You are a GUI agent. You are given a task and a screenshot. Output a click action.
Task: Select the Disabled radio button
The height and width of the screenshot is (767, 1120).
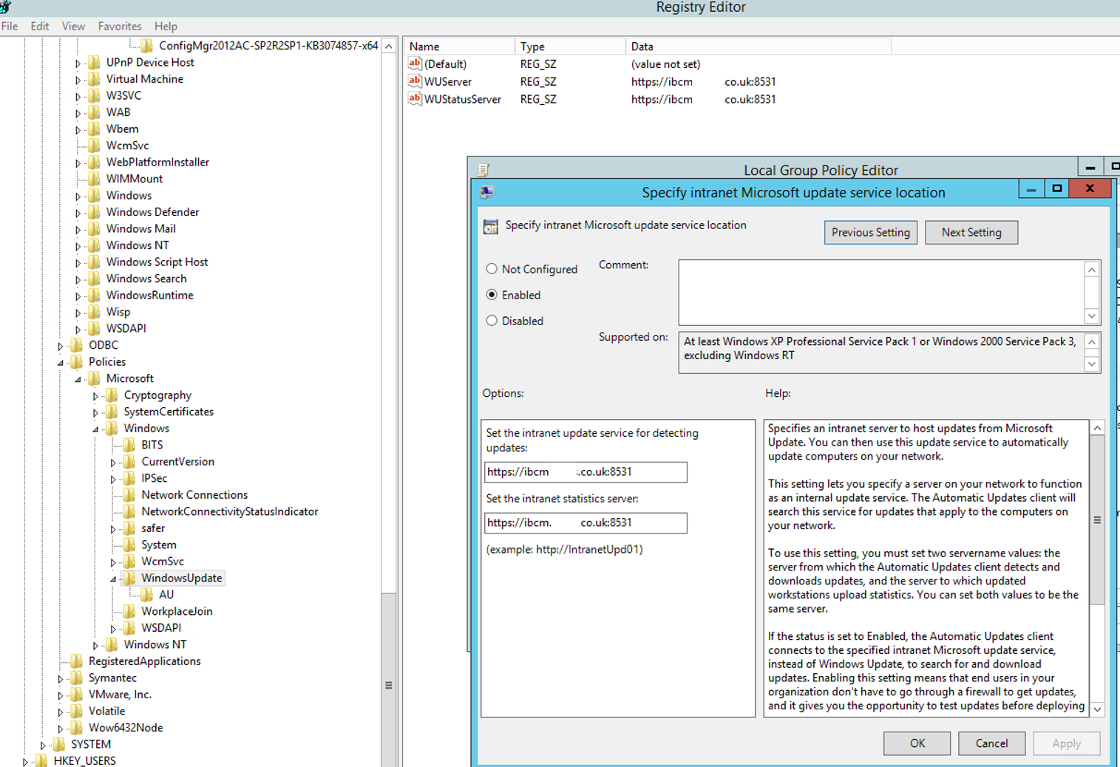click(x=492, y=321)
